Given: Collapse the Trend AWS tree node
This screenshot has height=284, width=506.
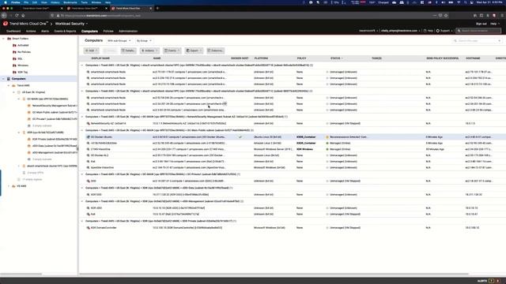Looking at the screenshot, I should (9, 86).
